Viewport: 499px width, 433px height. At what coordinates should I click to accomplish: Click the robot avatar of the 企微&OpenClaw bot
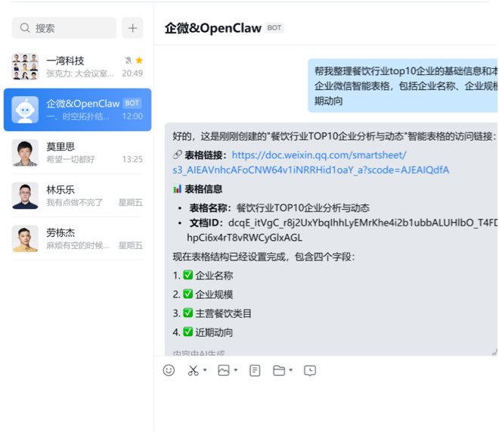25,110
